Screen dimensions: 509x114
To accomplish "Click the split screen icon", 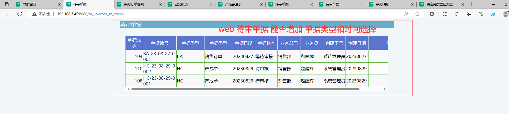I will [x=445, y=14].
